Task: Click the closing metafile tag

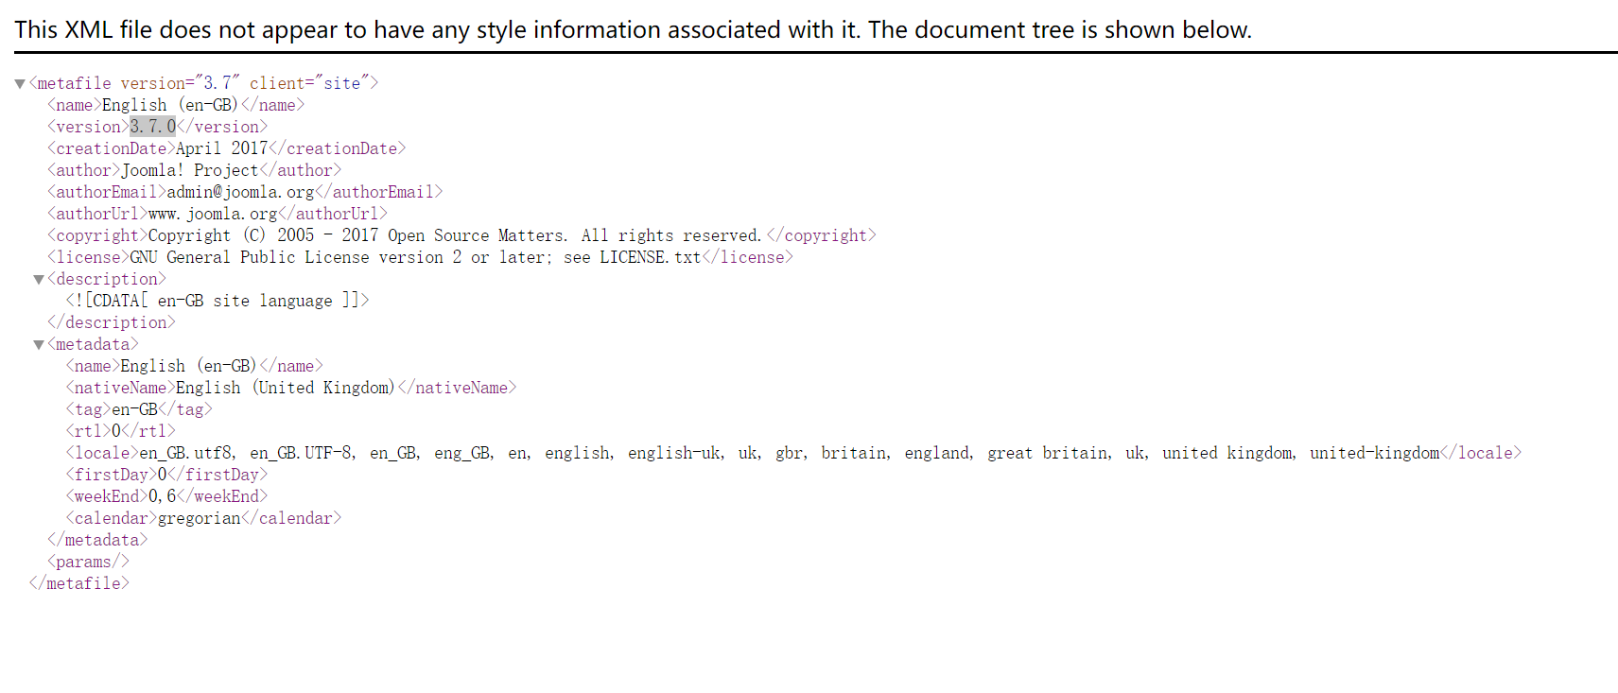Action: coord(79,583)
